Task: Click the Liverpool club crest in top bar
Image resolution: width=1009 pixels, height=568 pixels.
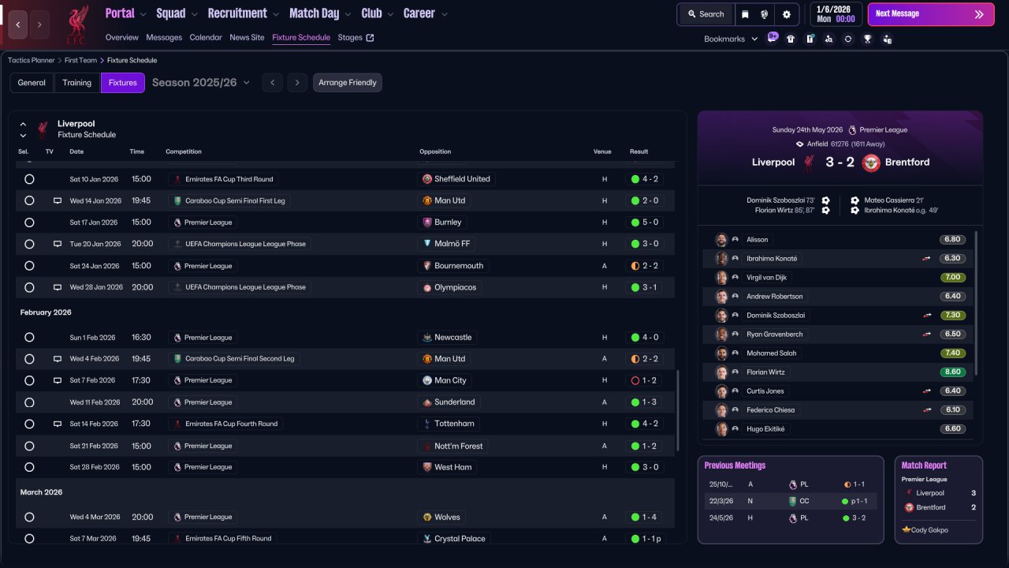Action: pos(76,24)
